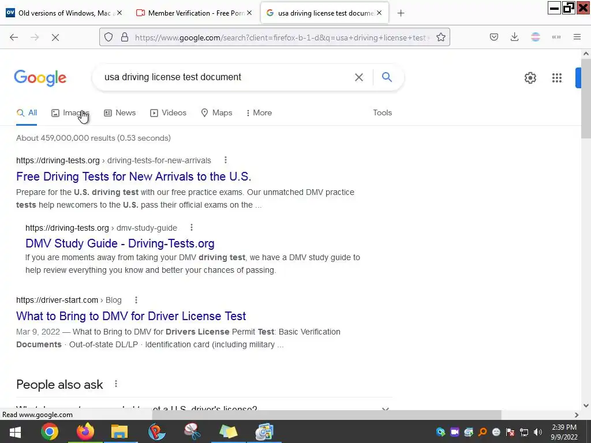Select the Images search tab

(70, 112)
